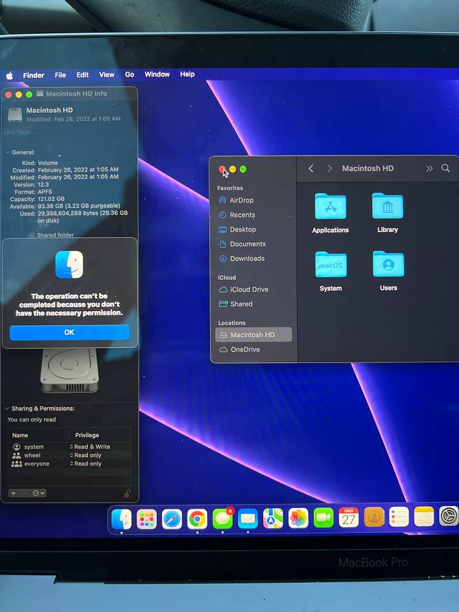Click the Macintosh HD drive preview image
Screen dimensions: 459x612
69,370
